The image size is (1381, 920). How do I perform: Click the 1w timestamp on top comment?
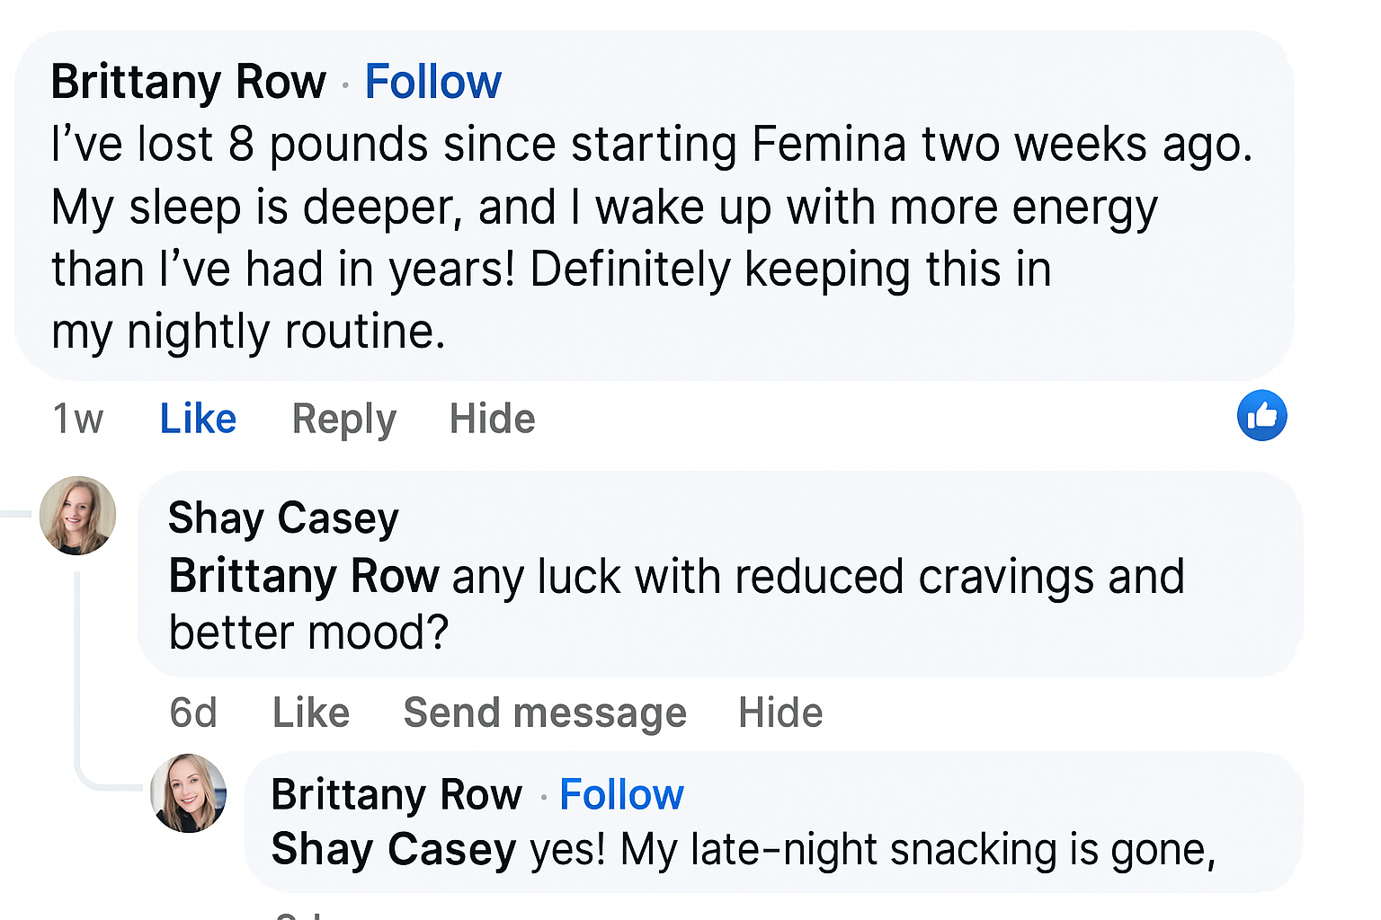pyautogui.click(x=78, y=420)
